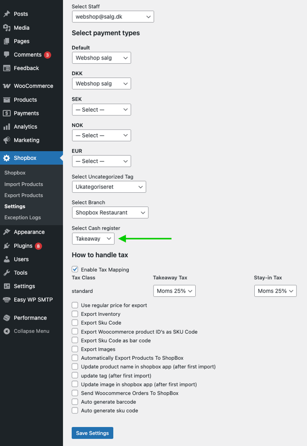Tick the Auto generate barcode checkbox
The height and width of the screenshot is (446, 307).
click(x=75, y=402)
